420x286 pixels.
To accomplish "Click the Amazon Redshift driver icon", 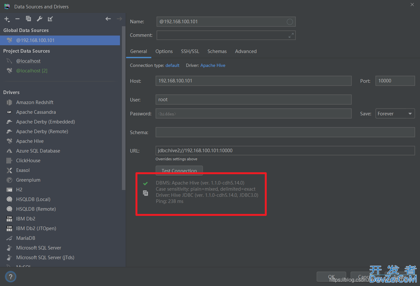I will 9,102.
